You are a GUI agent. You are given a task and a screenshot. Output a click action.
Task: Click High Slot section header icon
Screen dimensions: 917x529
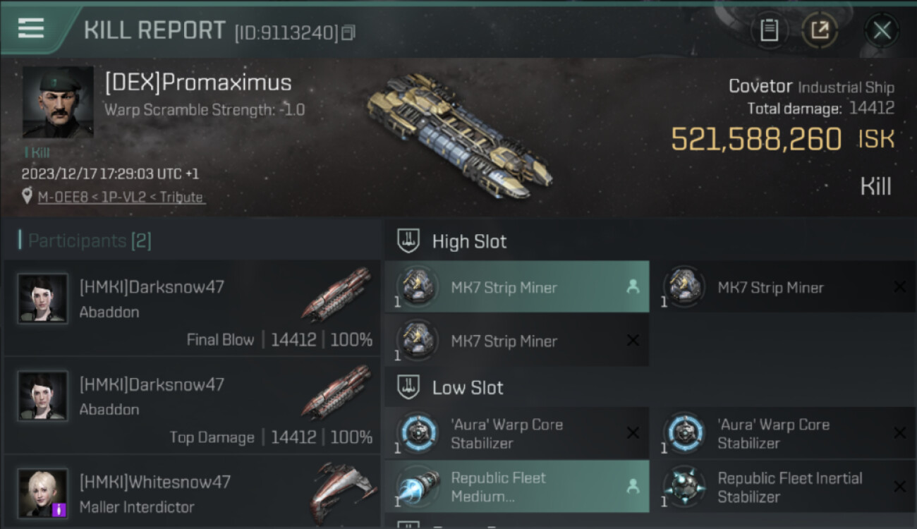point(408,241)
